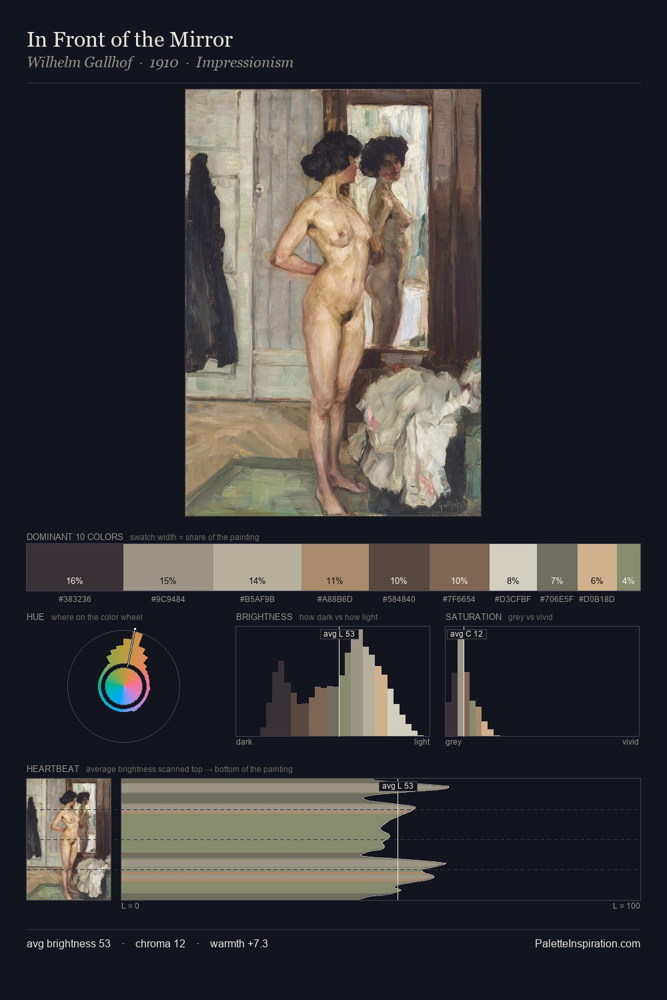The height and width of the screenshot is (1000, 667).
Task: Pick the #D3CFBF pale swatch
Action: tap(513, 567)
